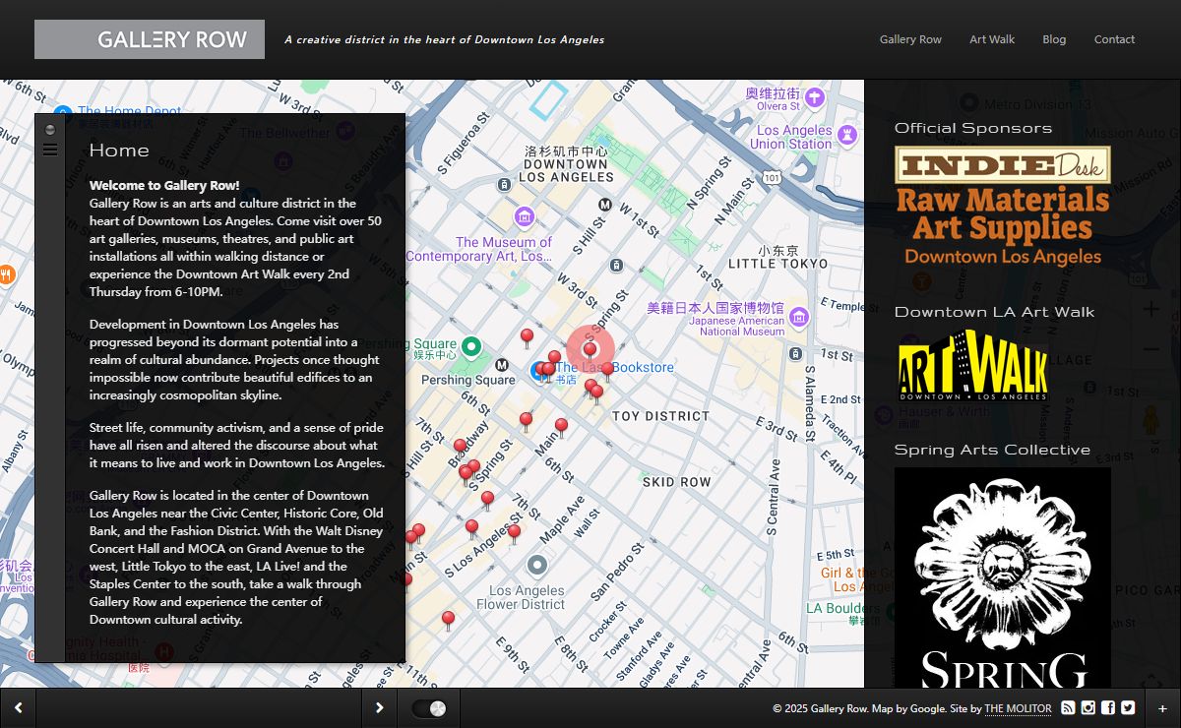Click the orange restaurant icon on the map
The width and height of the screenshot is (1181, 728).
tap(6, 274)
